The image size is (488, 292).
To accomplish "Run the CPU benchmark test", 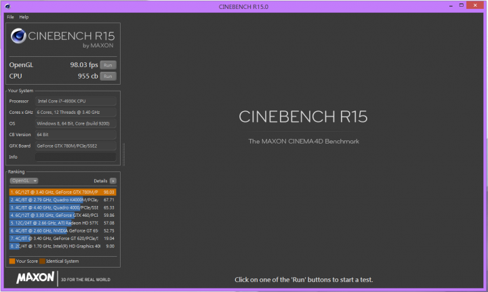I will [x=108, y=76].
